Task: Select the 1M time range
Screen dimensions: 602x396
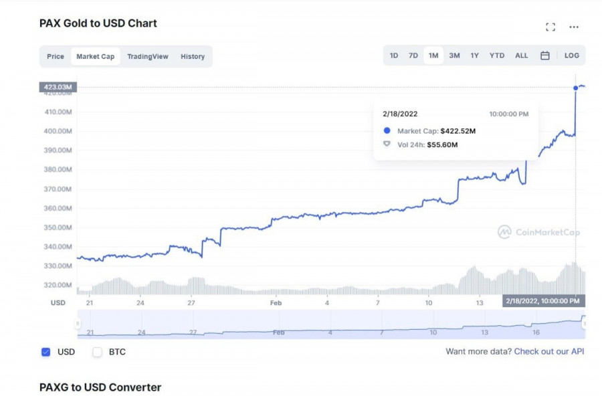Action: pos(433,56)
